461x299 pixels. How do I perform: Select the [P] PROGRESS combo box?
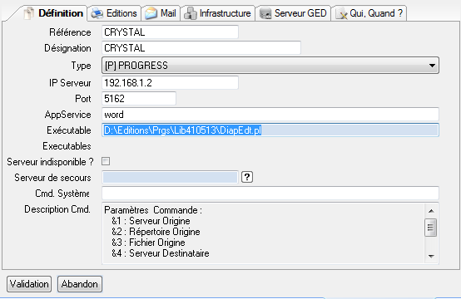270,66
